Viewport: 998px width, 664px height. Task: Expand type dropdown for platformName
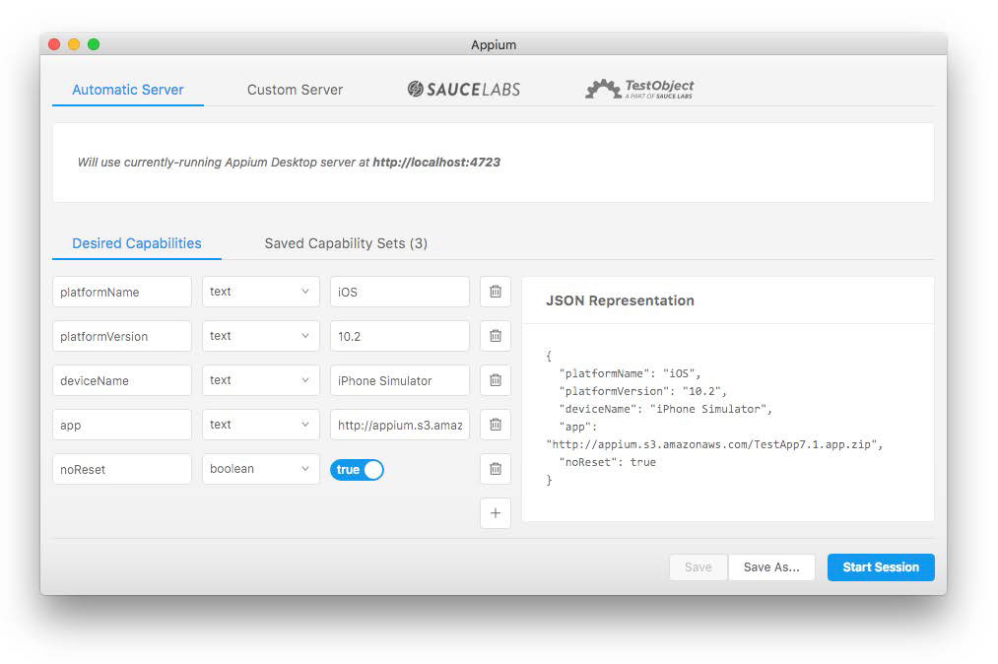(x=260, y=292)
